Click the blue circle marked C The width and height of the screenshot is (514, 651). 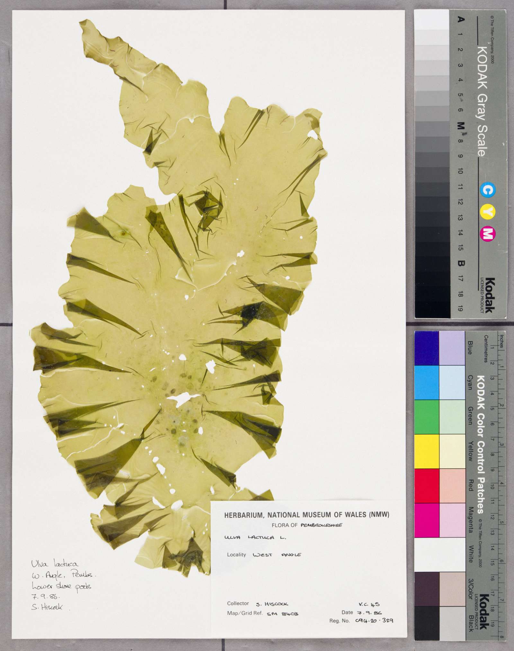487,190
